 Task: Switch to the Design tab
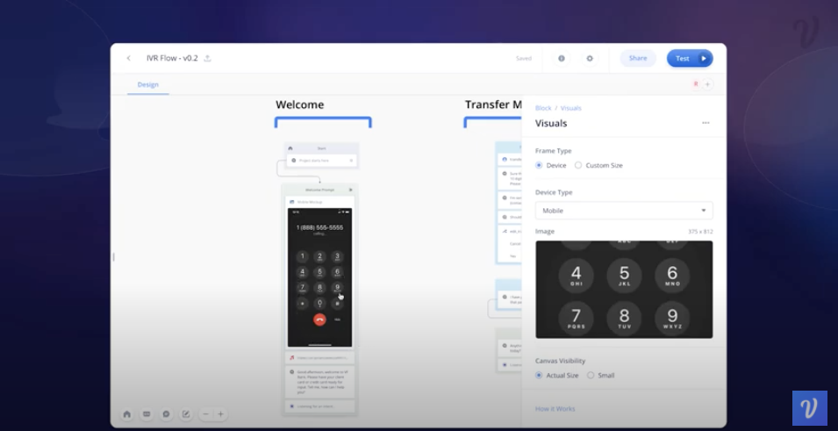(148, 84)
